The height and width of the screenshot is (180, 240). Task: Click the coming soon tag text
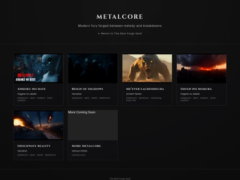click(79, 155)
